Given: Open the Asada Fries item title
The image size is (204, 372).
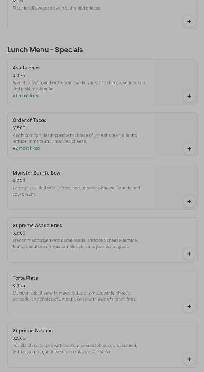Looking at the screenshot, I should pyautogui.click(x=26, y=68).
